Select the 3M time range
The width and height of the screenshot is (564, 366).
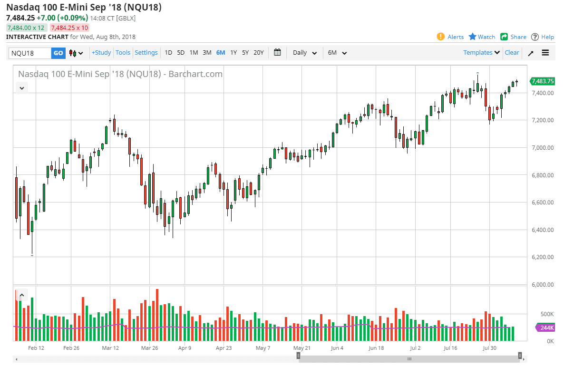(x=207, y=53)
